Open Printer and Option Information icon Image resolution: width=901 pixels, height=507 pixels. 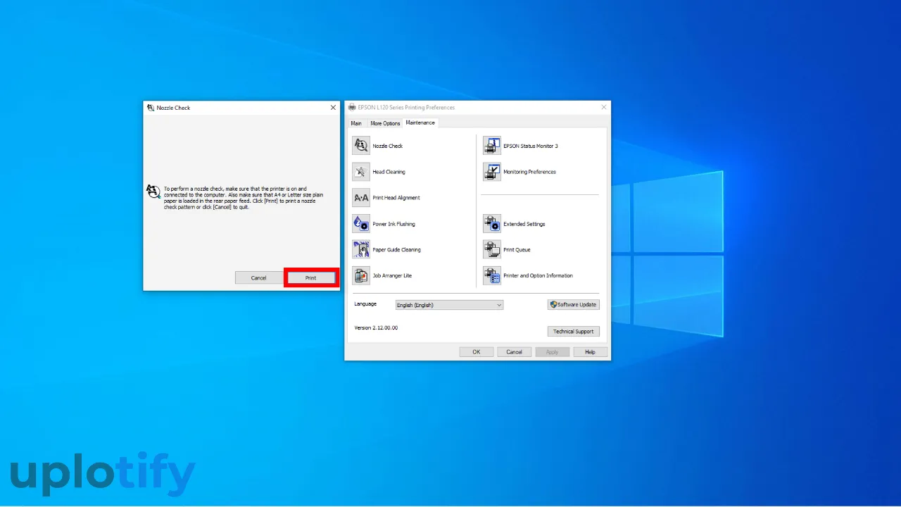(x=492, y=275)
